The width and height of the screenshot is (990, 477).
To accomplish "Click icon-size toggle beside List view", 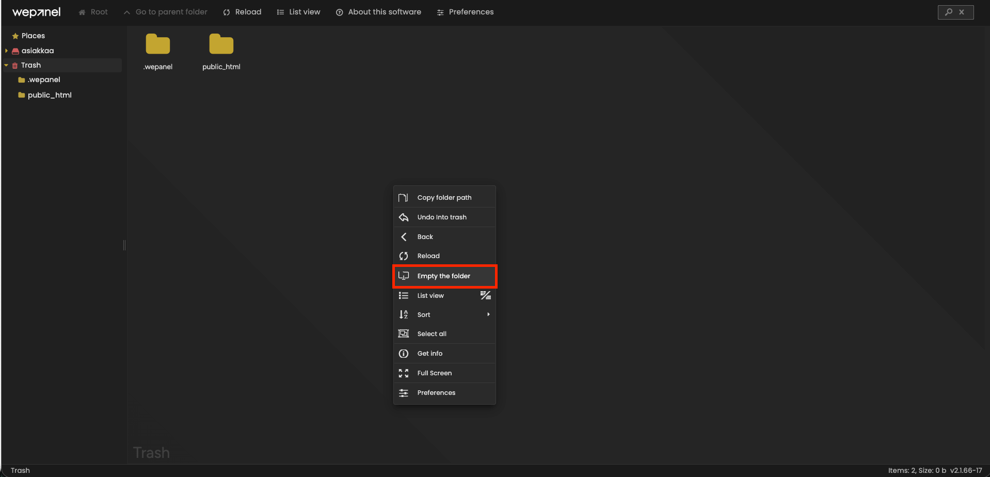I will pos(486,295).
